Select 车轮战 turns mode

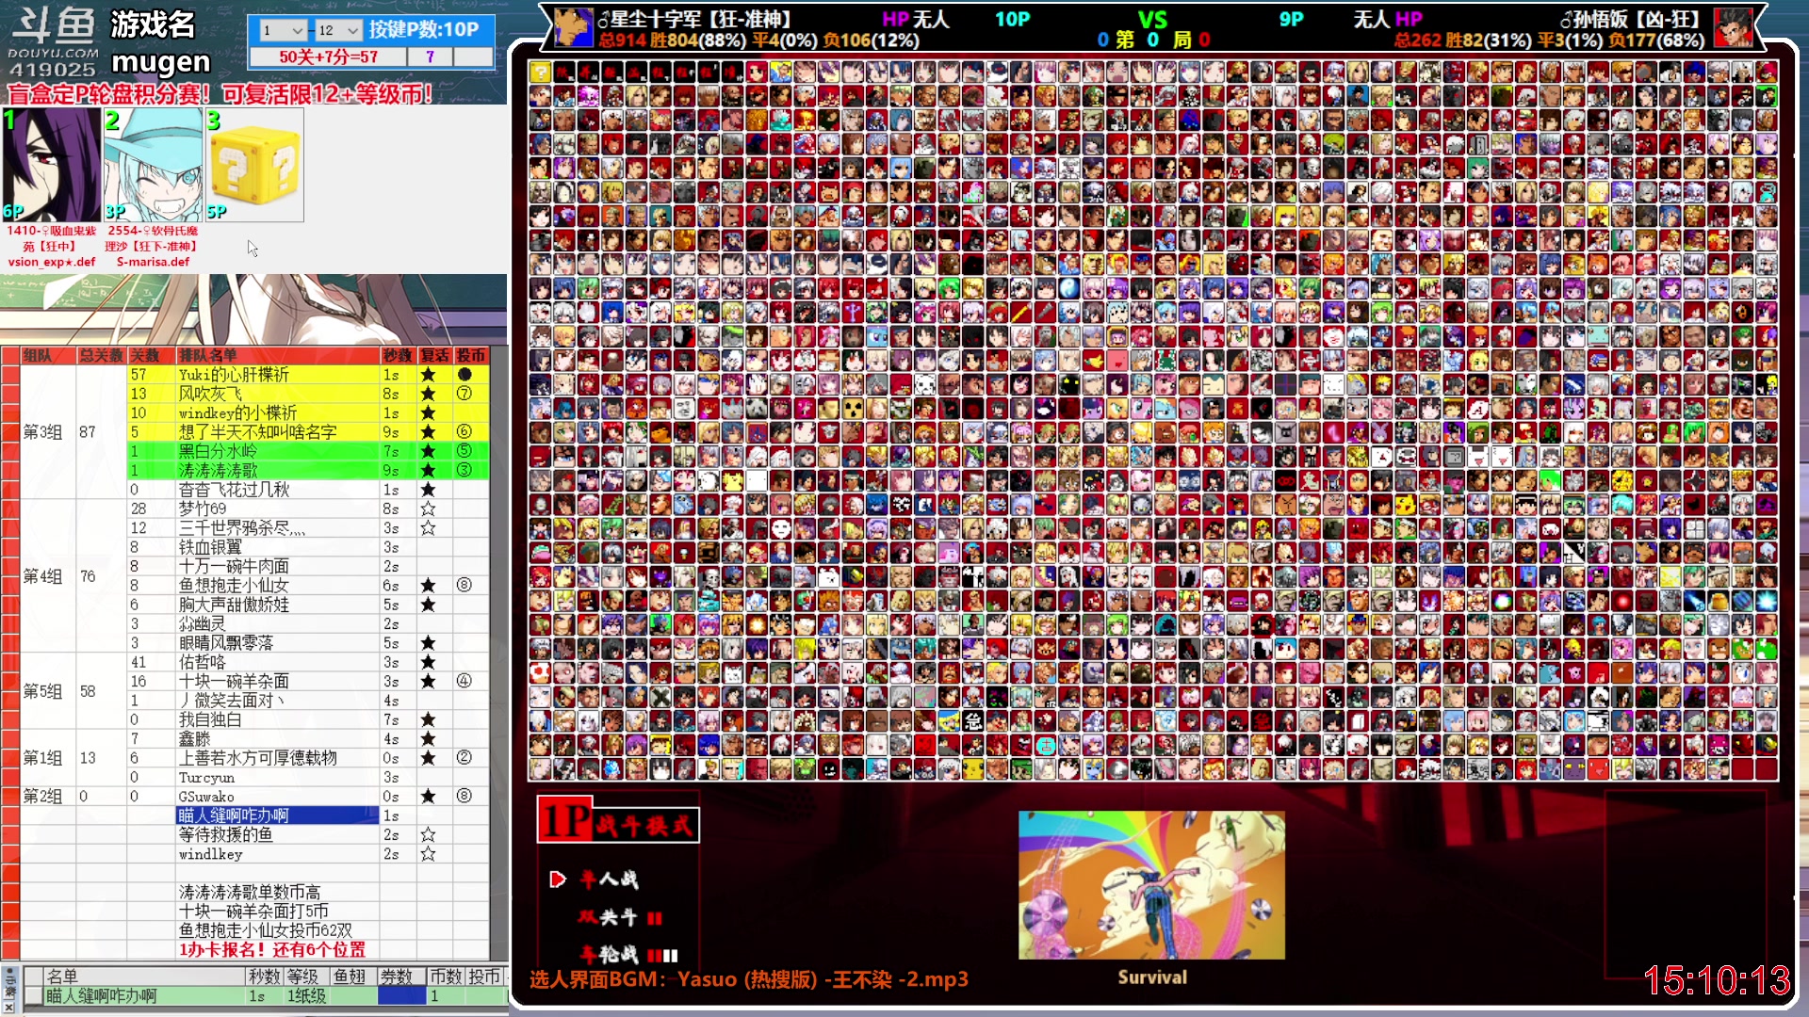629,954
